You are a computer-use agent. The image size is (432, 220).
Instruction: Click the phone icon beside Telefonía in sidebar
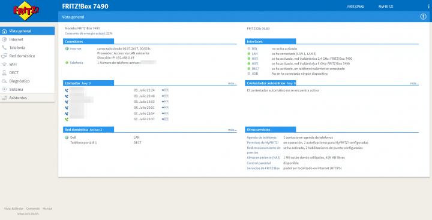(x=4, y=47)
